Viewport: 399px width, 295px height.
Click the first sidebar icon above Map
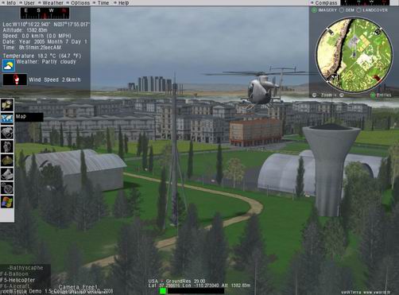7,105
